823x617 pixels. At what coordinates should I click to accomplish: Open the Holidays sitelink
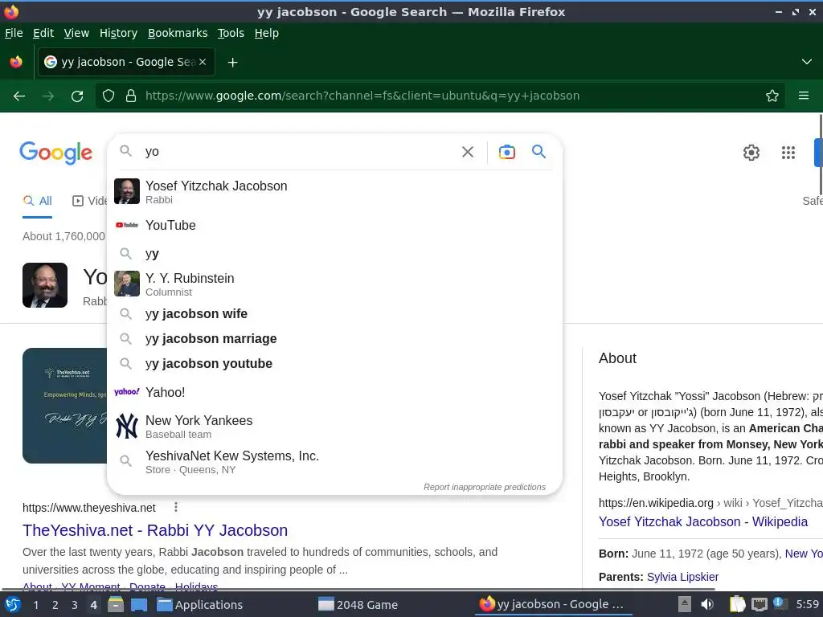click(x=196, y=586)
